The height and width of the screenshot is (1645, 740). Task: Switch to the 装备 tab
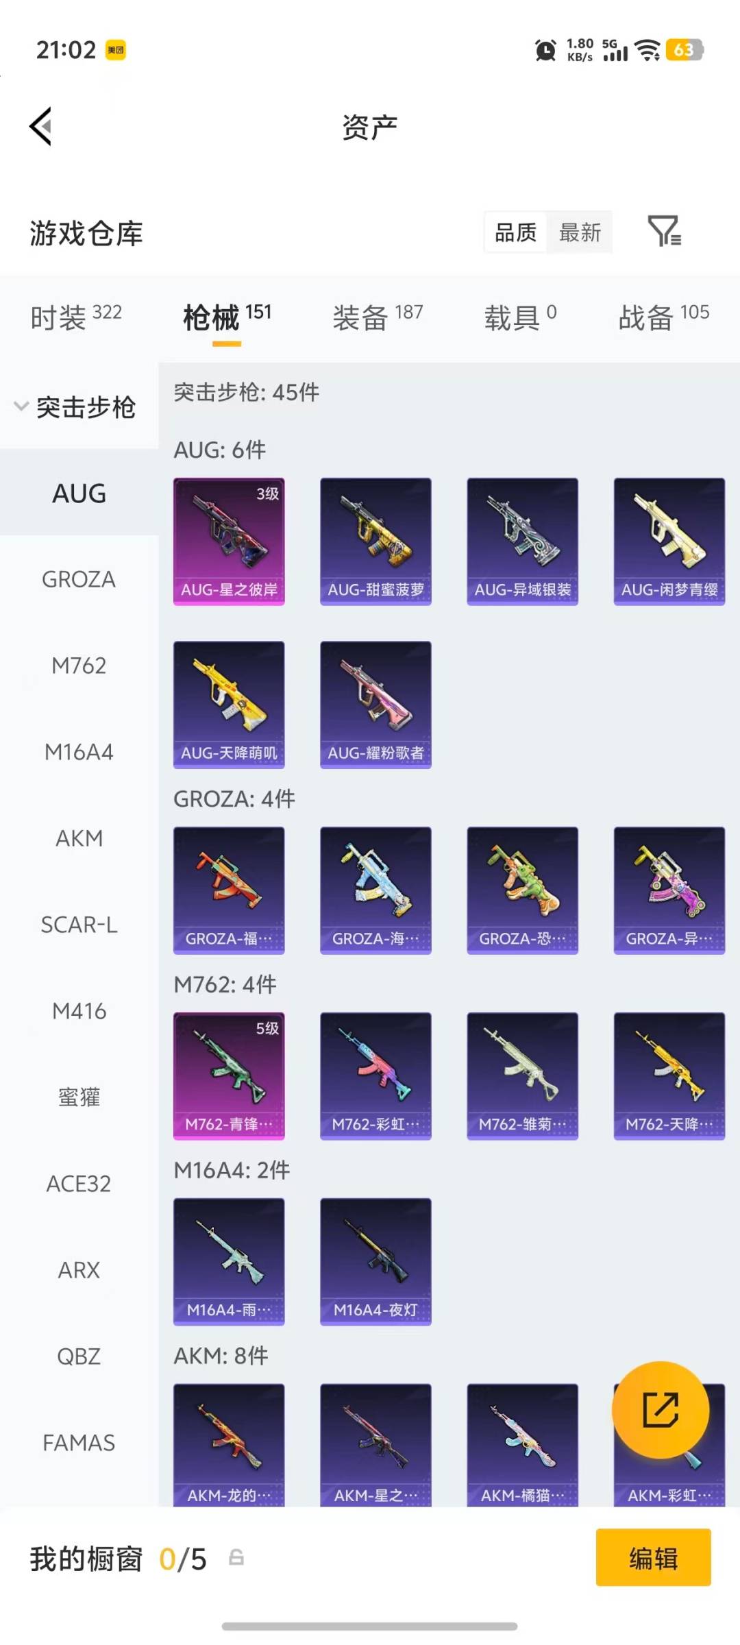(x=378, y=317)
